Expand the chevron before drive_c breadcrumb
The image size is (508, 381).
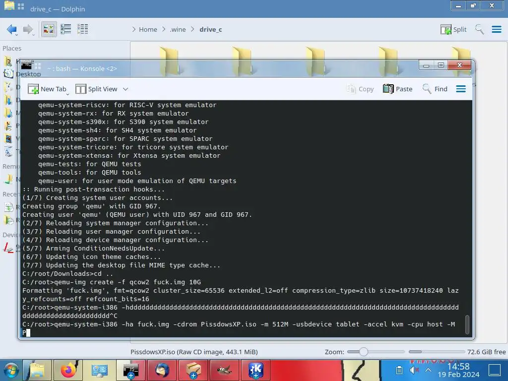[193, 29]
